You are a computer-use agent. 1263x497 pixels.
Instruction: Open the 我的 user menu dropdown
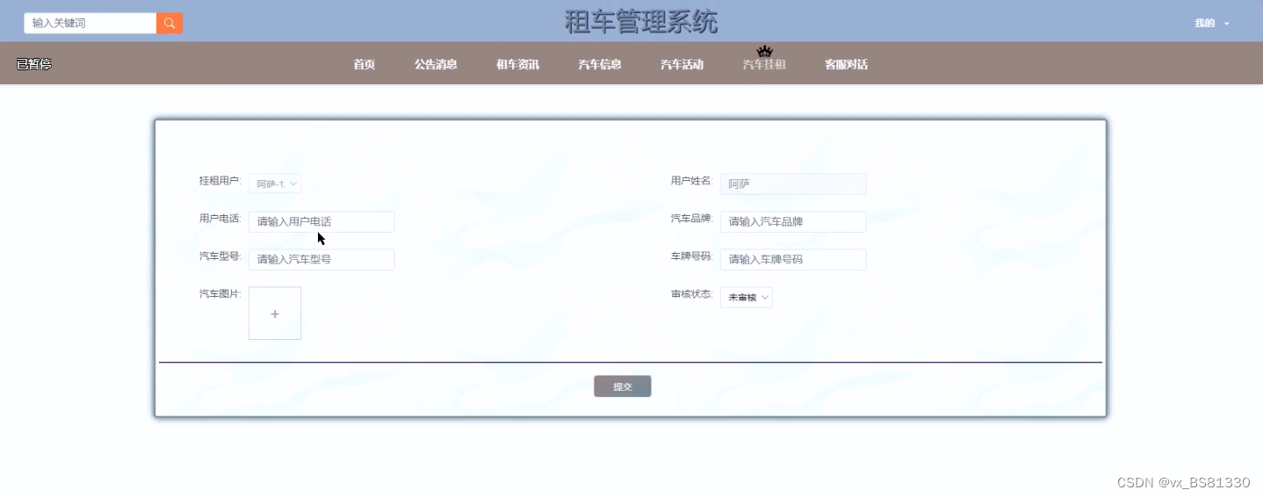tap(1211, 24)
